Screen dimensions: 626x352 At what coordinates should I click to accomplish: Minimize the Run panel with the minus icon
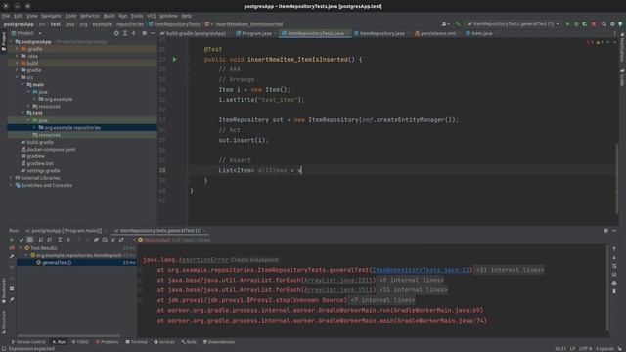point(614,231)
